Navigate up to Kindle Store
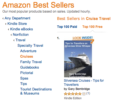 [x=17, y=24]
